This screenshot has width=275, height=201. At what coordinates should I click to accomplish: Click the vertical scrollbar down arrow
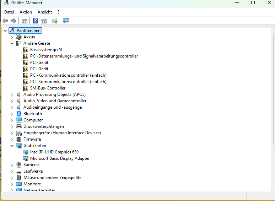click(x=273, y=189)
